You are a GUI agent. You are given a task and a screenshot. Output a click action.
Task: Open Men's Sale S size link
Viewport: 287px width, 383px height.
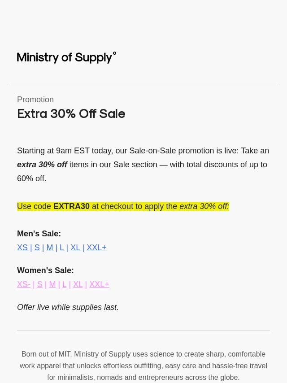click(x=37, y=248)
